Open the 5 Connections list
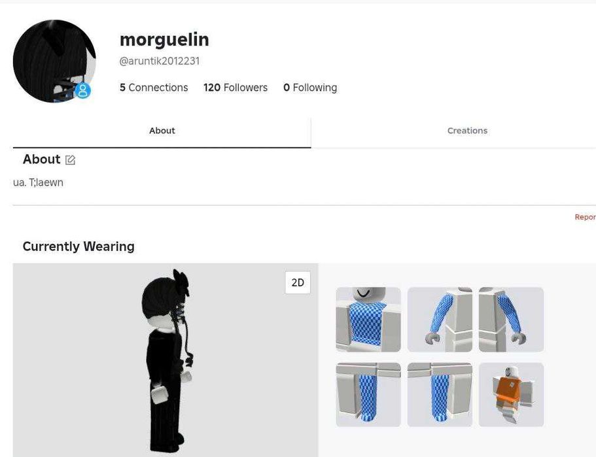 154,88
